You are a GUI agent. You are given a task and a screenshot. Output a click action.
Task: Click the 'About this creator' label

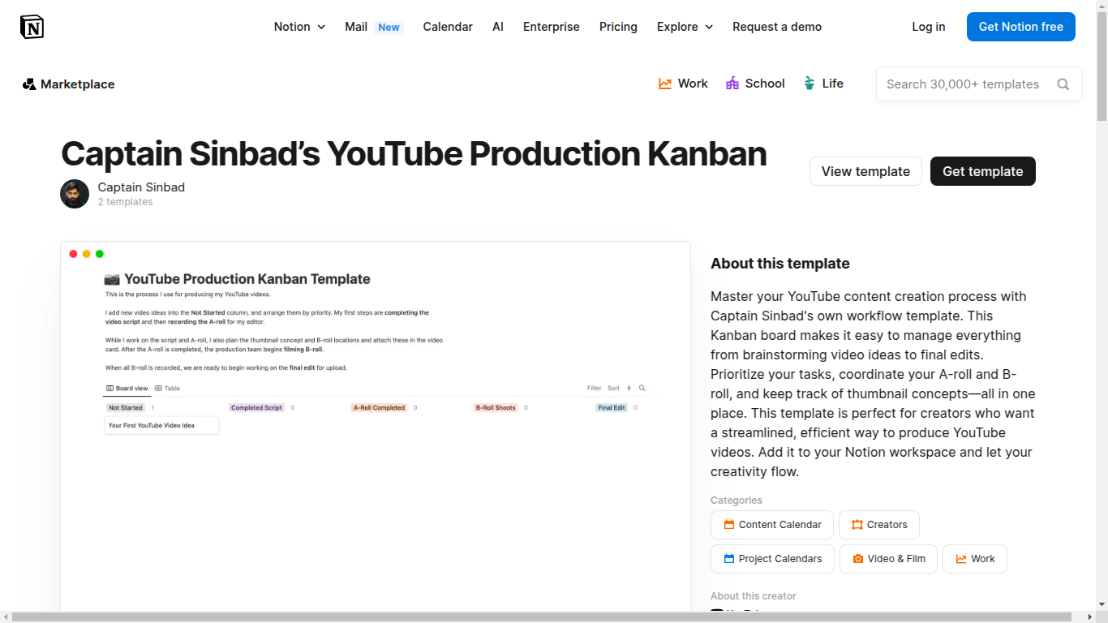754,596
